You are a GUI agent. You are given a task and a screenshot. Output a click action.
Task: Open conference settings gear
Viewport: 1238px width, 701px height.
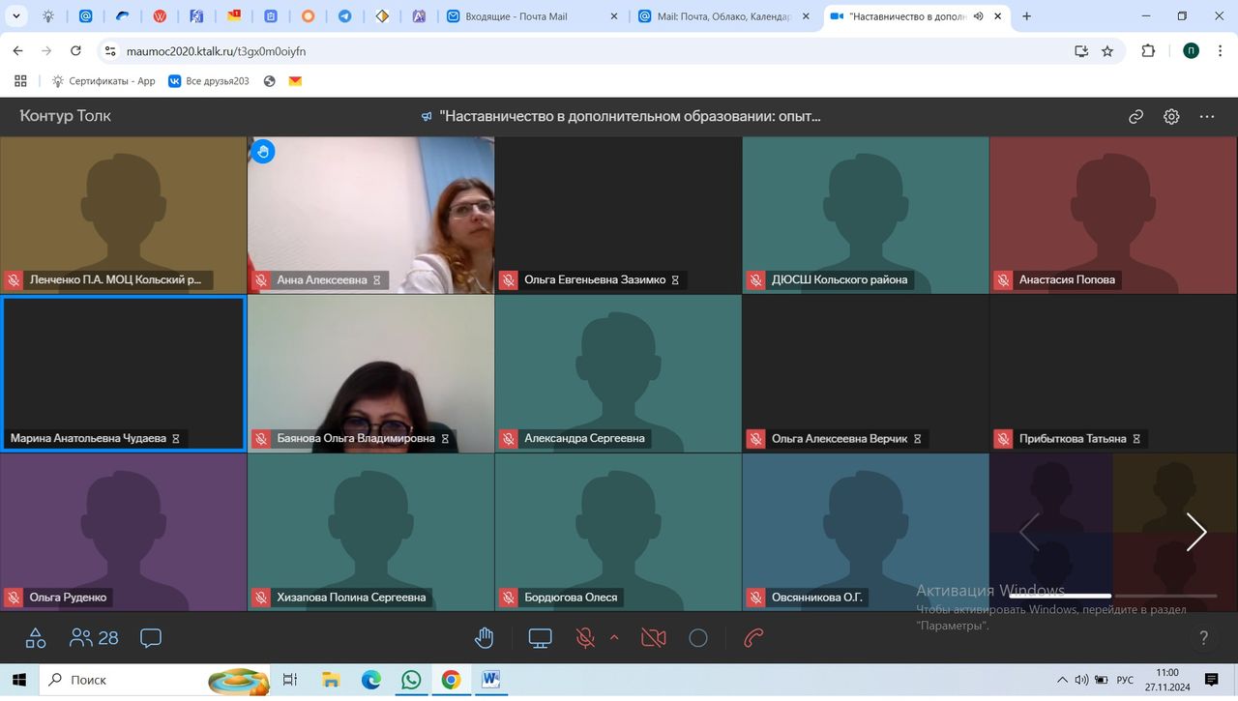pyautogui.click(x=1171, y=117)
